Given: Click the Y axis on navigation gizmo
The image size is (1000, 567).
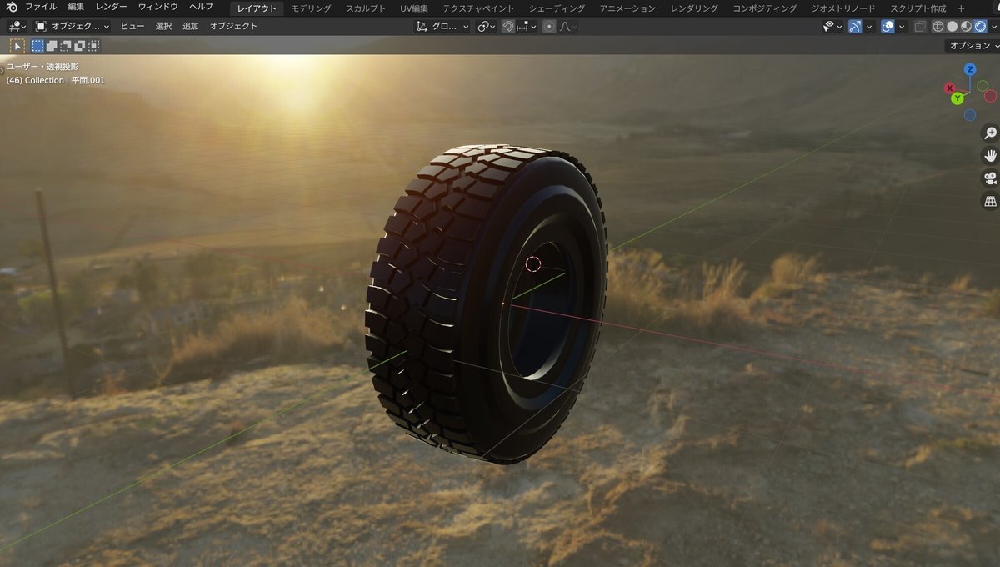Looking at the screenshot, I should pyautogui.click(x=957, y=98).
